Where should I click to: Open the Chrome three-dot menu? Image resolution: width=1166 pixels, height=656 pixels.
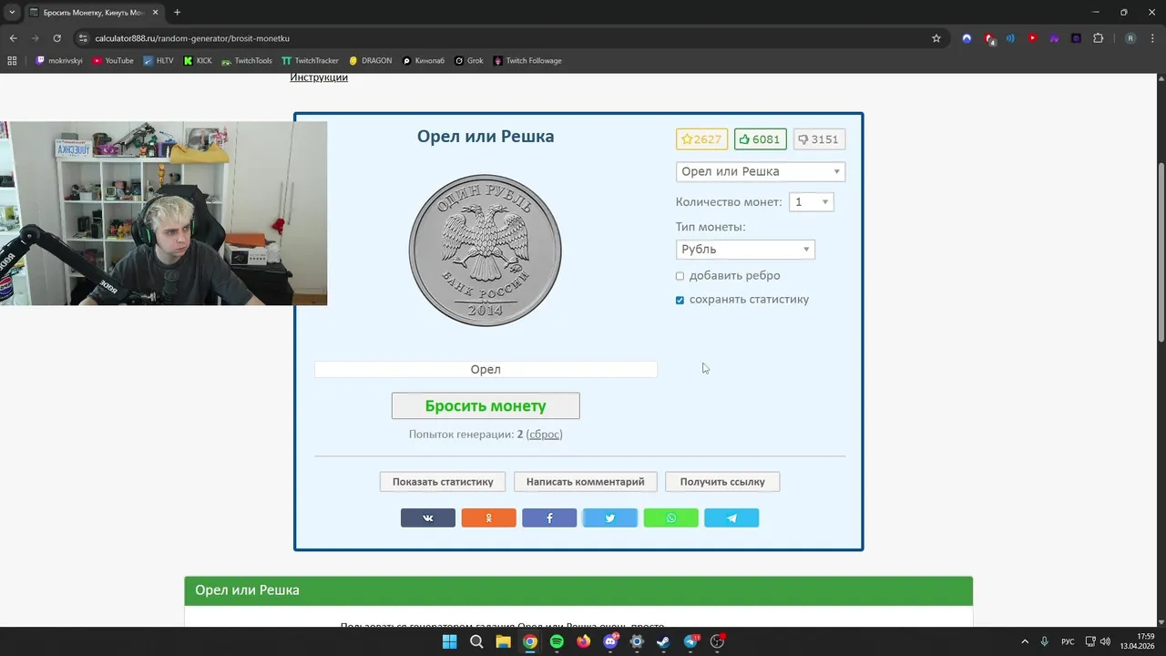(x=1152, y=38)
